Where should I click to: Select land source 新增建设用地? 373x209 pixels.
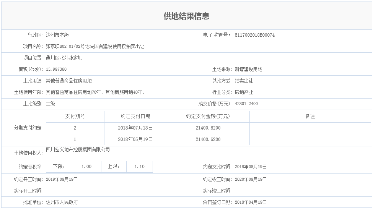pyautogui.click(x=248, y=70)
